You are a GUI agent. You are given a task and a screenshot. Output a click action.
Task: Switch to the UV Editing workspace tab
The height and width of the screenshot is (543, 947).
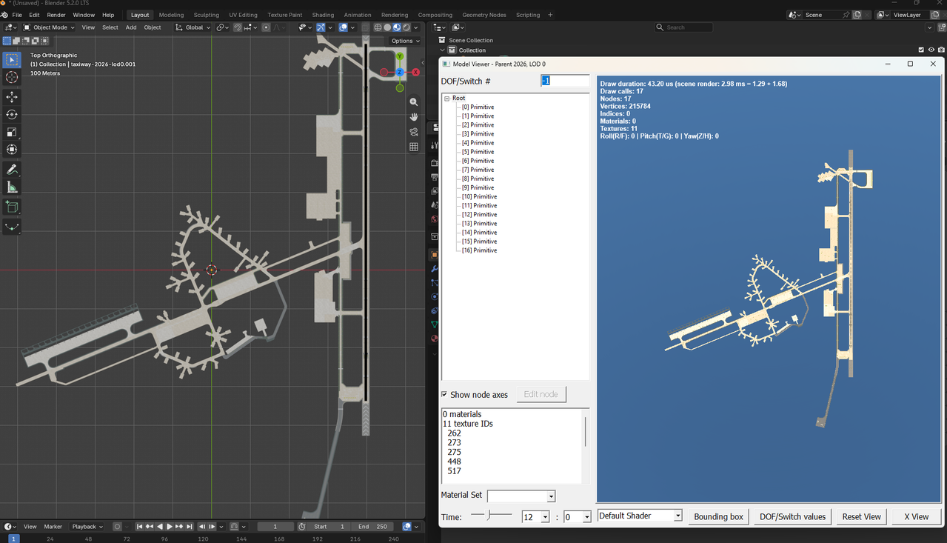pos(243,15)
